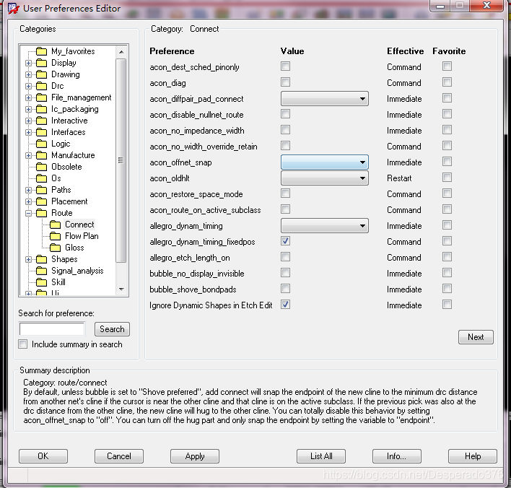Click the Search button
The width and height of the screenshot is (511, 488).
tap(112, 329)
